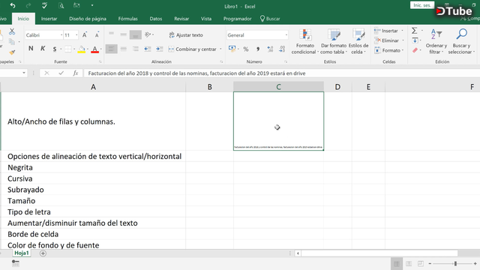This screenshot has width=480, height=270.
Task: Run spelling check from quick access toolbar
Action: click(x=45, y=5)
